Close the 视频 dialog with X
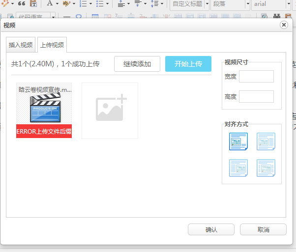This screenshot has height=252, width=296. [x=284, y=25]
